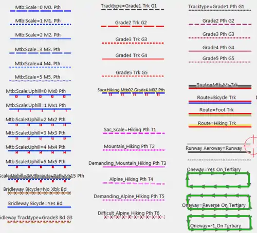257x233 pixels.
Task: Click the Mtb:Scale=0 M0 Pth label
Action: pyautogui.click(x=38, y=7)
